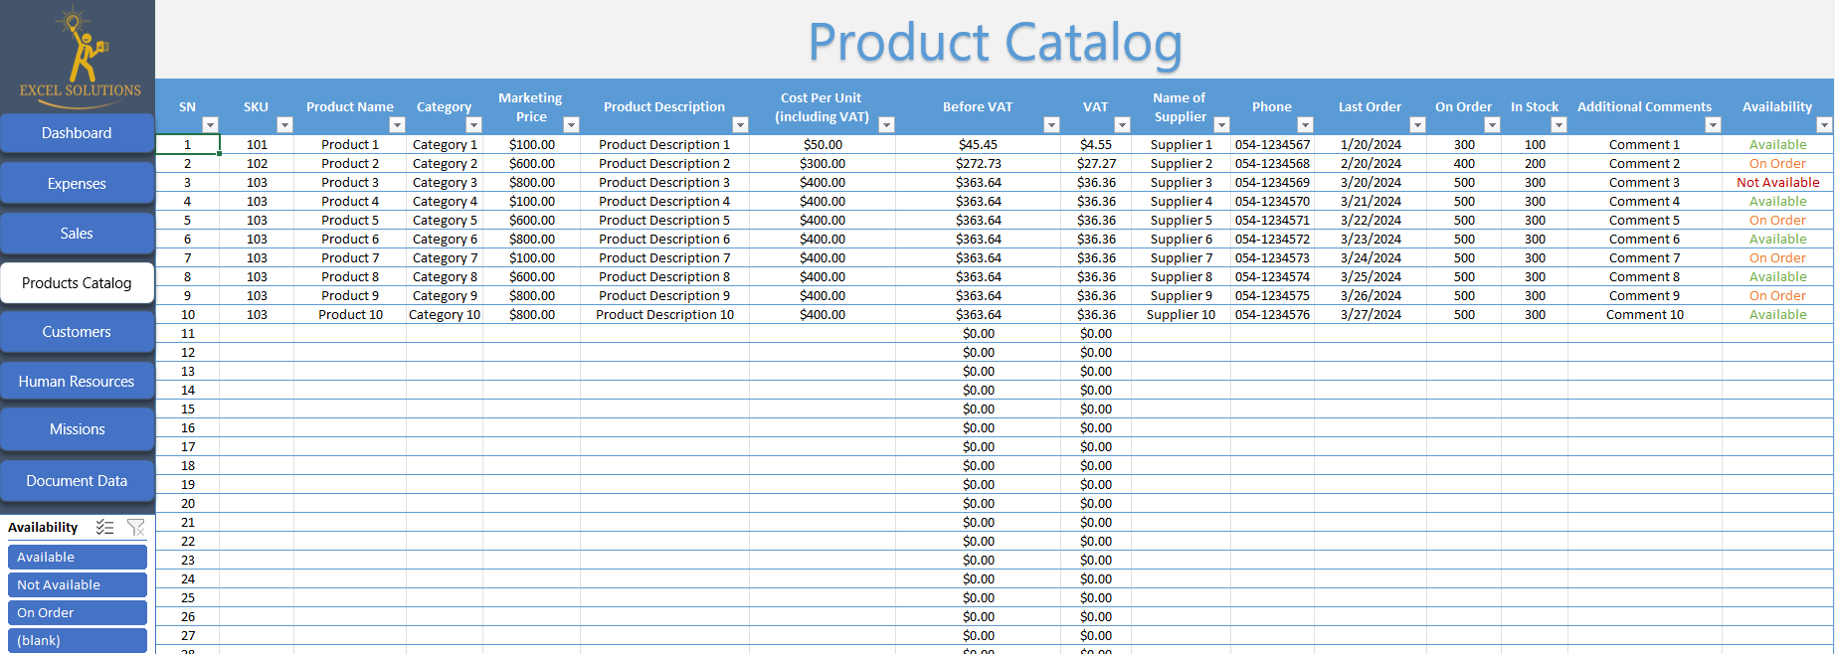The image size is (1835, 654).
Task: Open the Document Data page
Action: [x=77, y=481]
